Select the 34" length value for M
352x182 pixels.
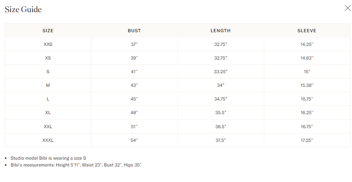click(221, 85)
